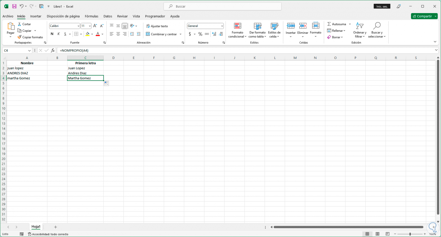441x237 pixels.
Task: Click Buscar y seleccionar button
Action: click(x=377, y=30)
